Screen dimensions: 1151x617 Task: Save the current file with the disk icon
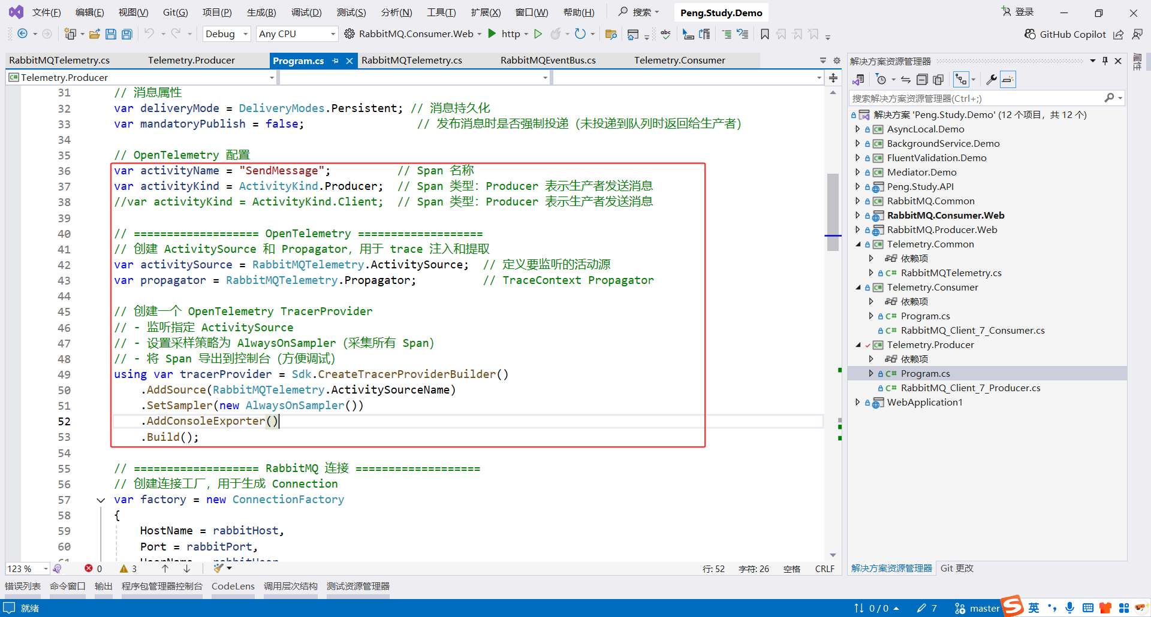pyautogui.click(x=111, y=34)
